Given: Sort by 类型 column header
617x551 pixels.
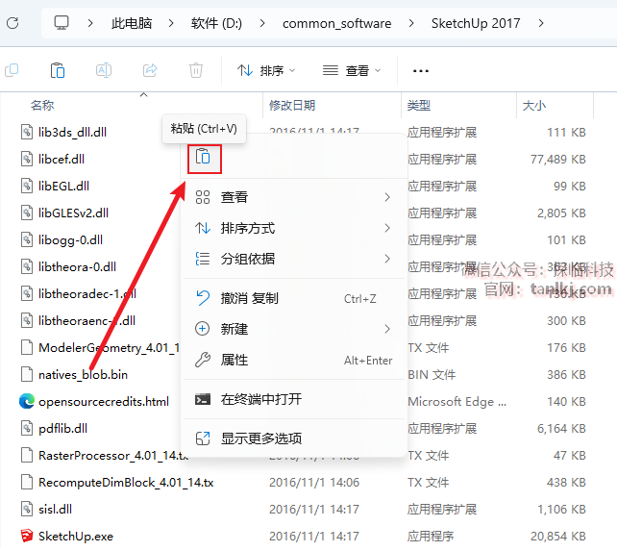Looking at the screenshot, I should click(419, 106).
